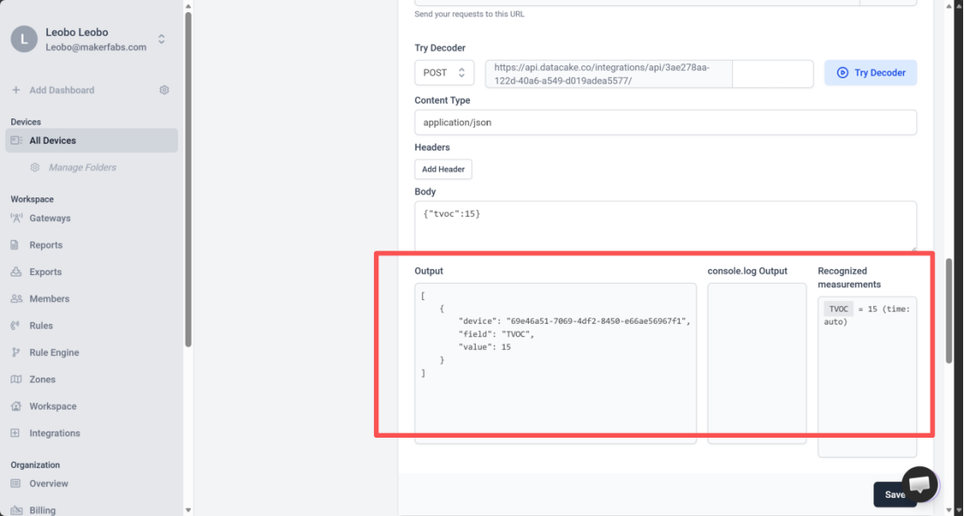Screen dimensions: 964x516
Task: Open Reports section
Action: (46, 245)
